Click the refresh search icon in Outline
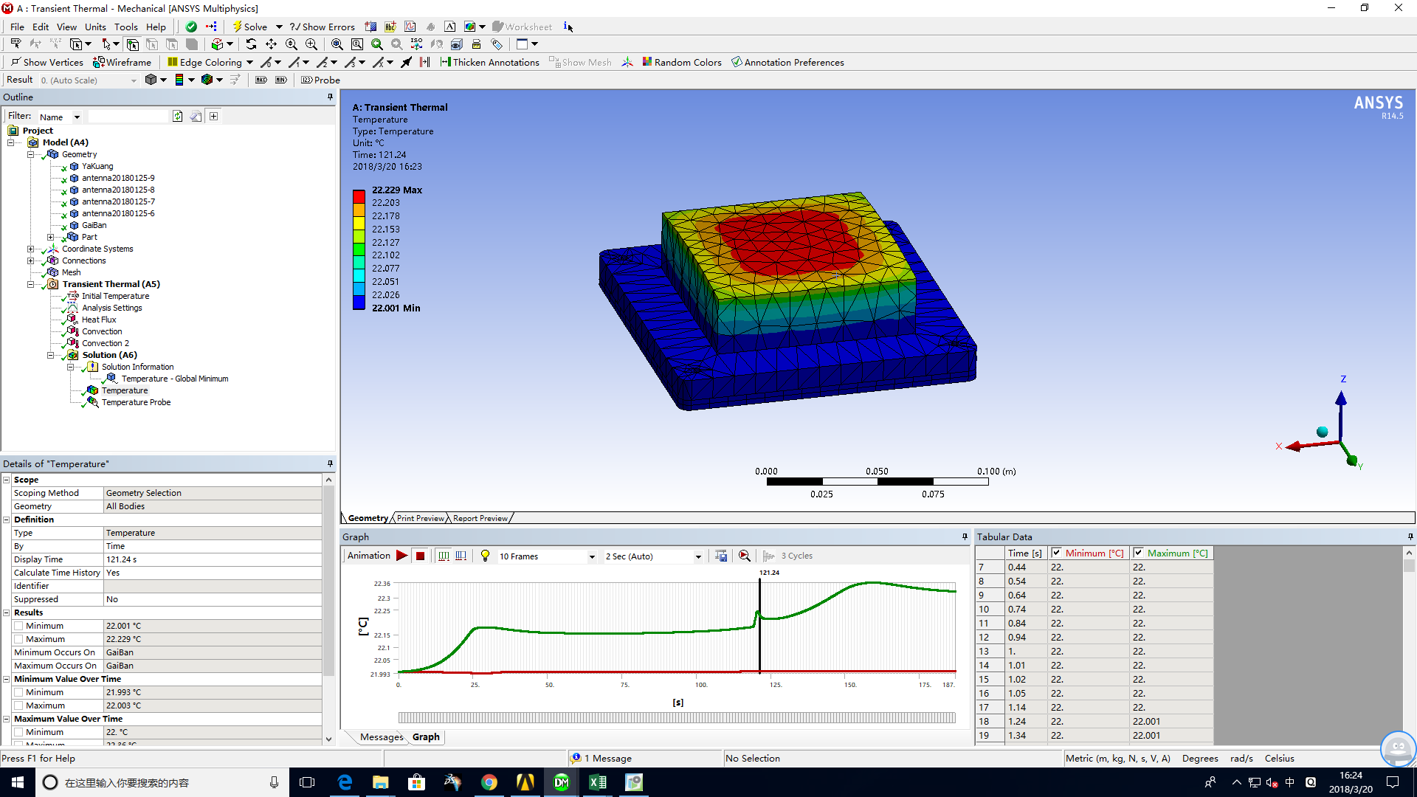This screenshot has width=1417, height=797. click(x=178, y=117)
